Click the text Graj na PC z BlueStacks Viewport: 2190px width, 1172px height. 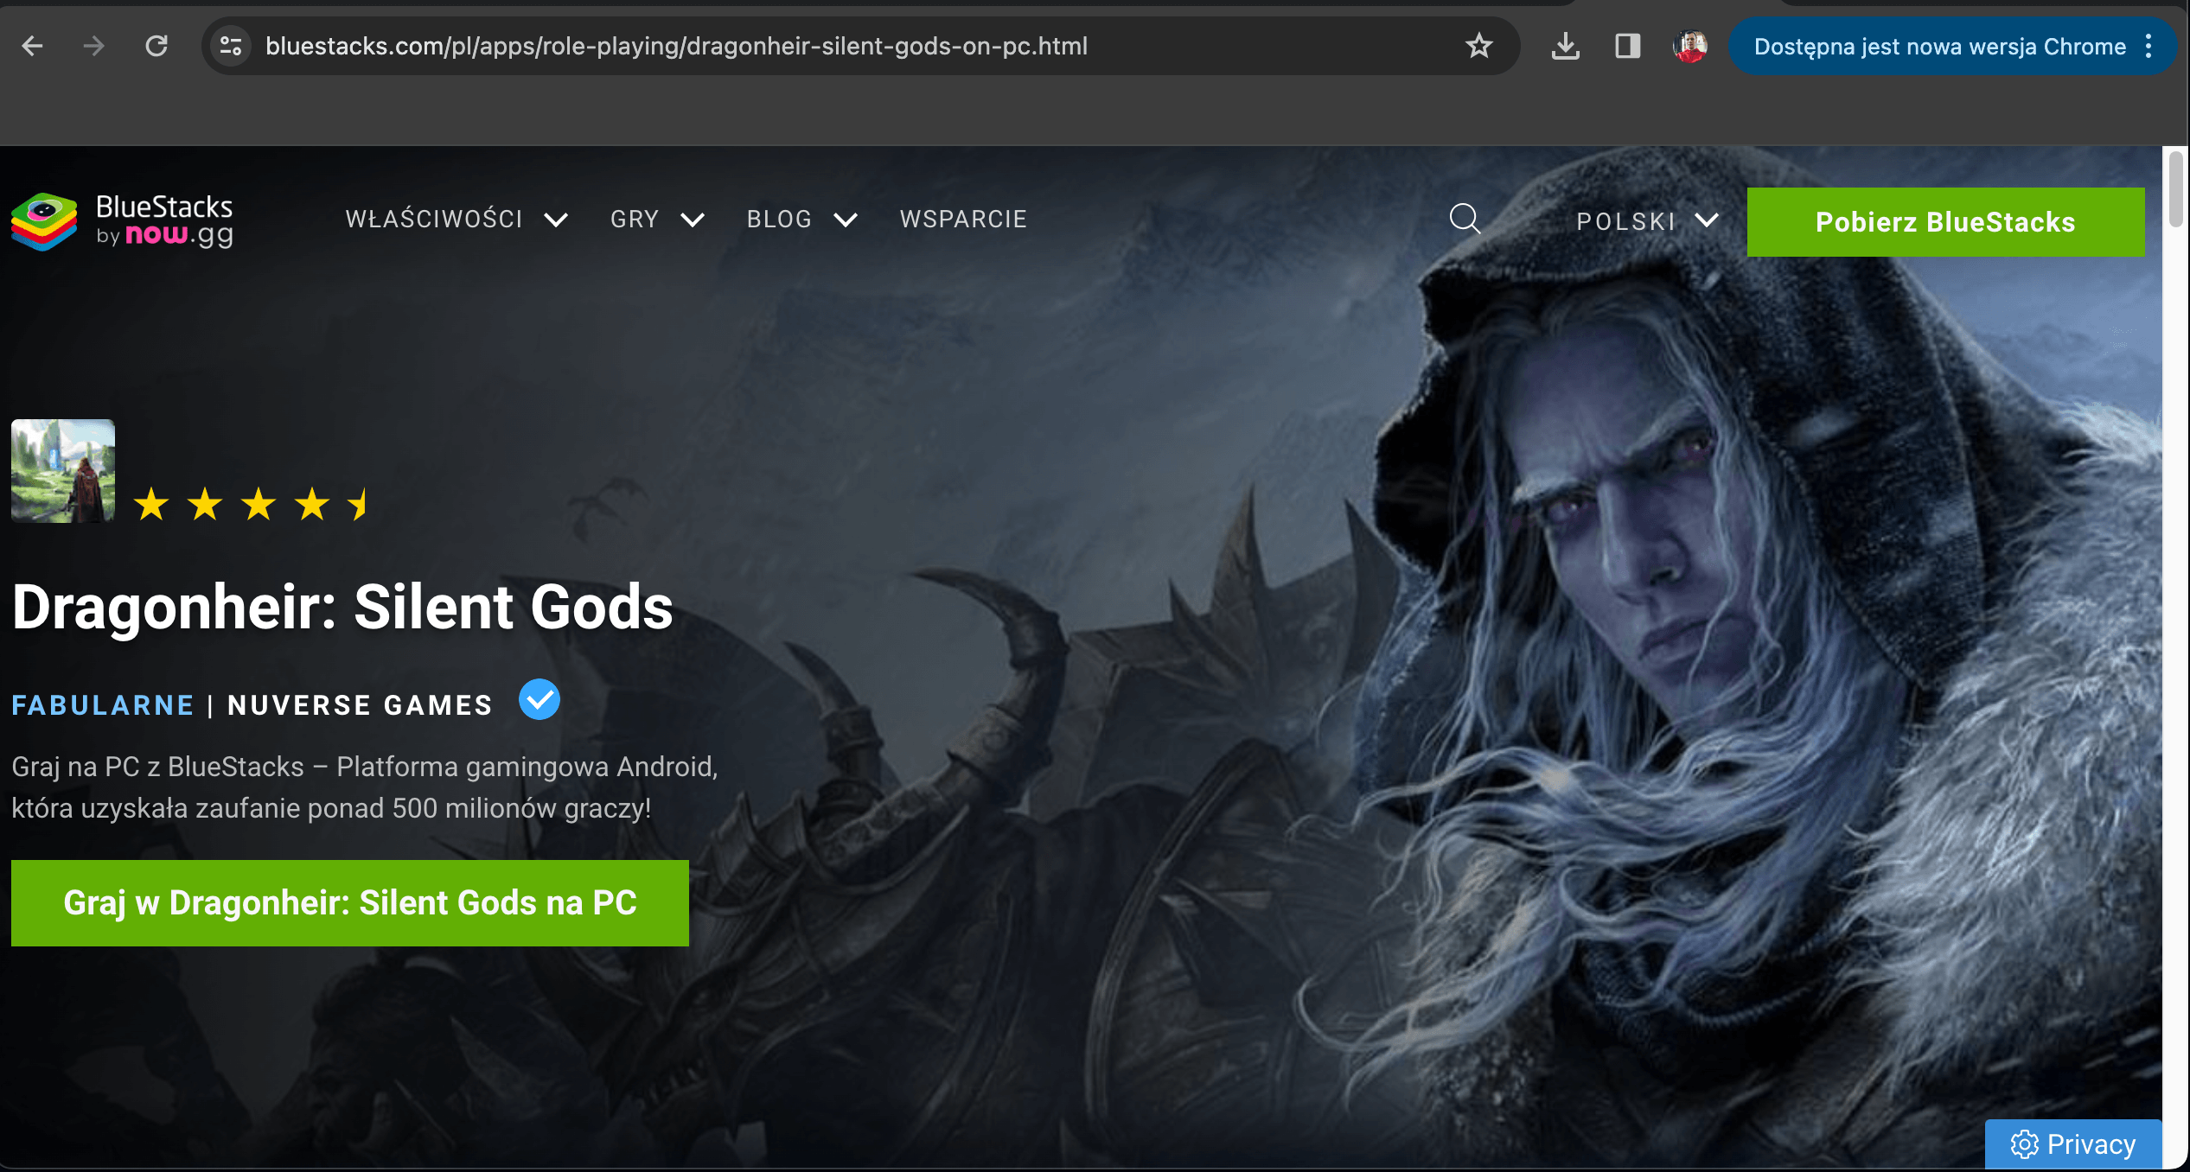tap(158, 767)
